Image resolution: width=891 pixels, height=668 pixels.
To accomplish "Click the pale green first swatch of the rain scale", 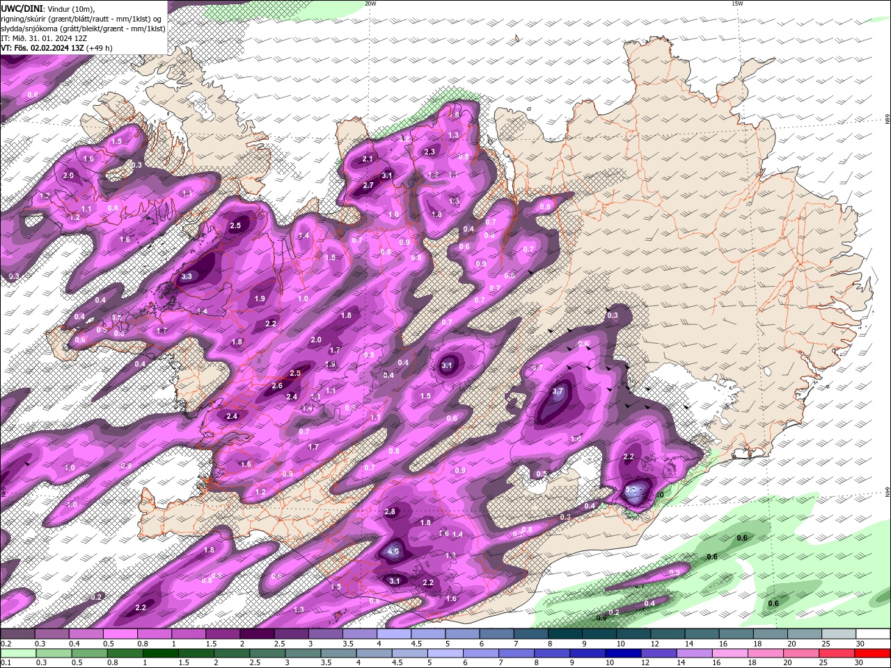I will [x=17, y=654].
